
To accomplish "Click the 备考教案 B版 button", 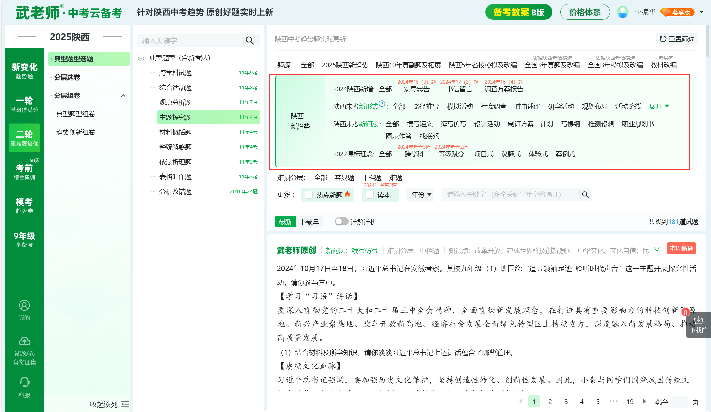I will click(518, 12).
